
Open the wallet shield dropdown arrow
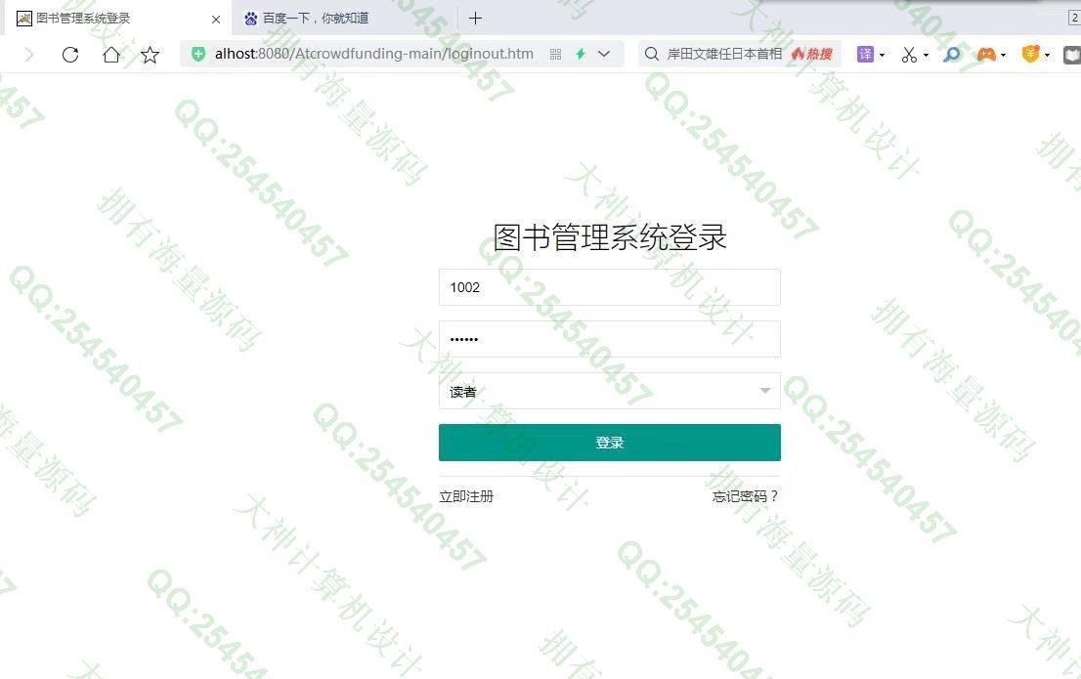click(x=1047, y=55)
